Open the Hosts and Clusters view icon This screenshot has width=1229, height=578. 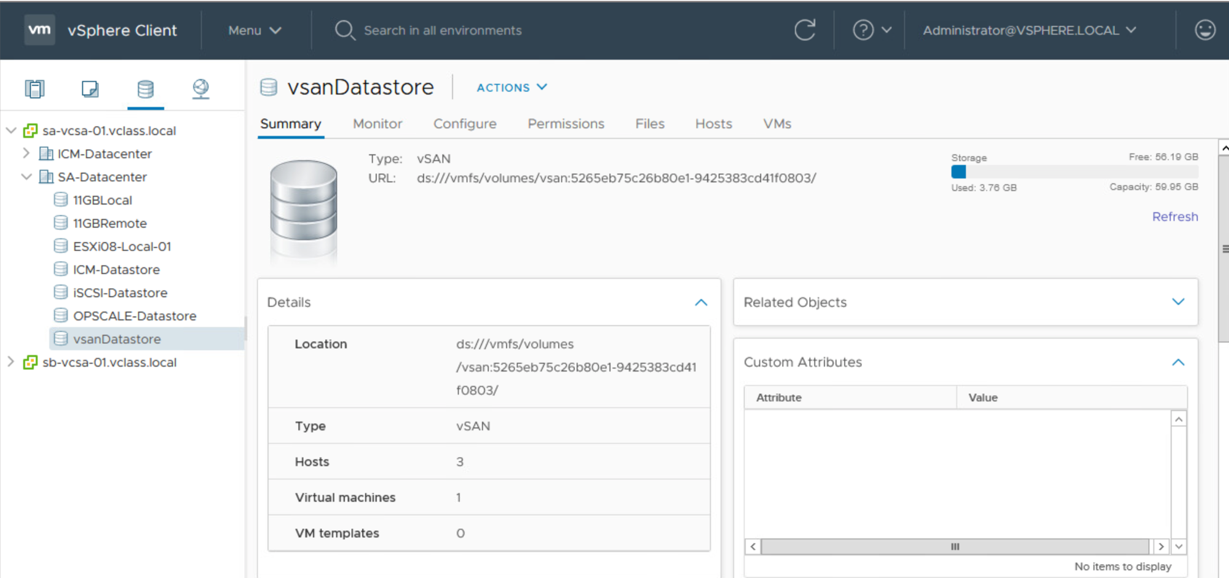(34, 89)
